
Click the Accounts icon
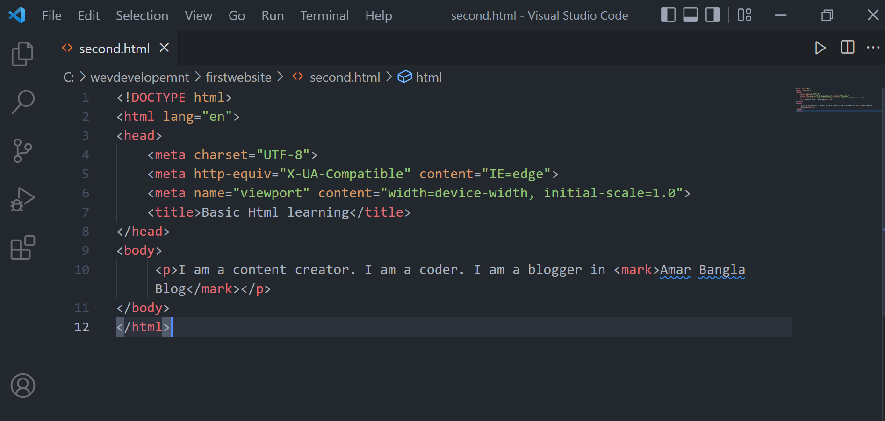pos(22,386)
